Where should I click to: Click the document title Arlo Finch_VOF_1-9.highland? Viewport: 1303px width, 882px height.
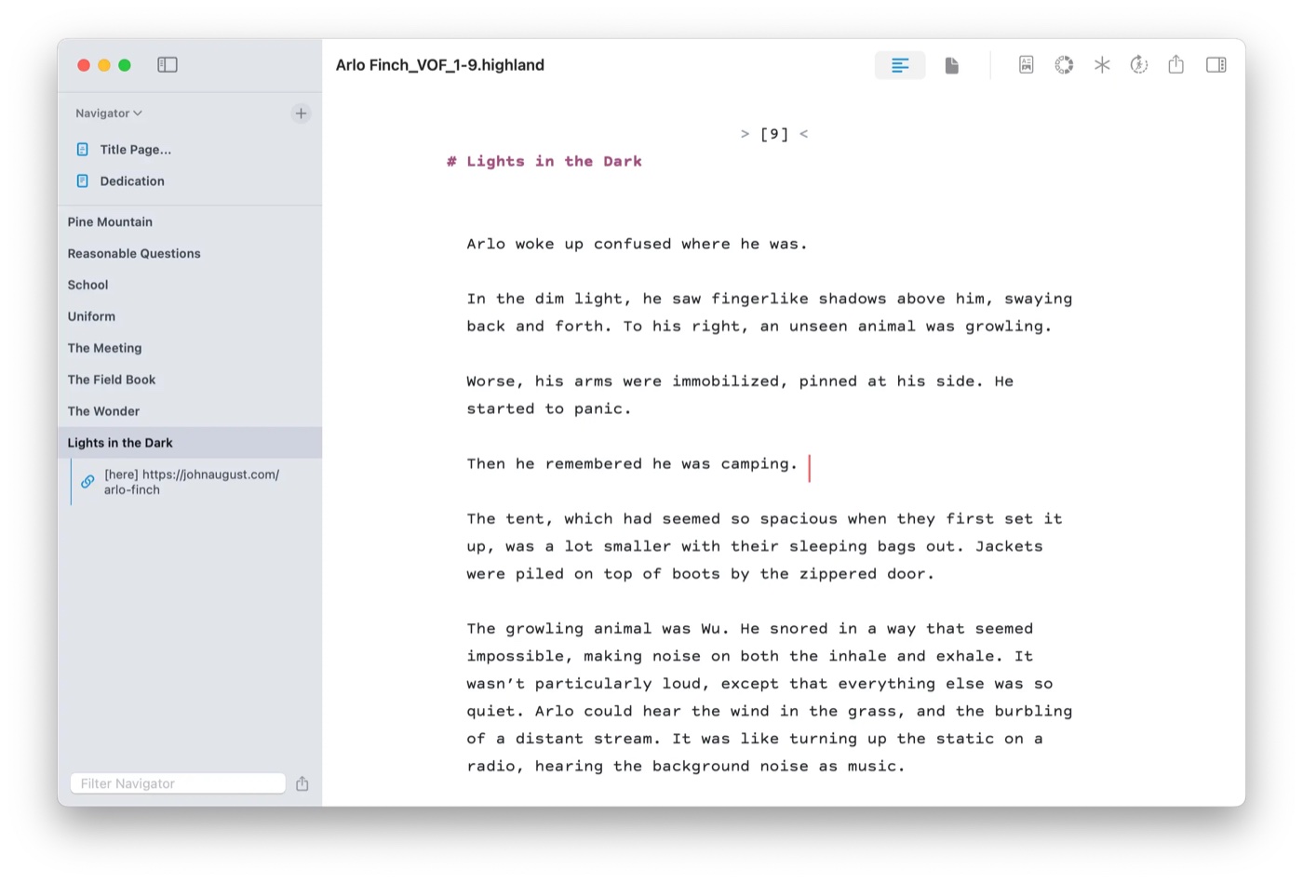coord(440,65)
